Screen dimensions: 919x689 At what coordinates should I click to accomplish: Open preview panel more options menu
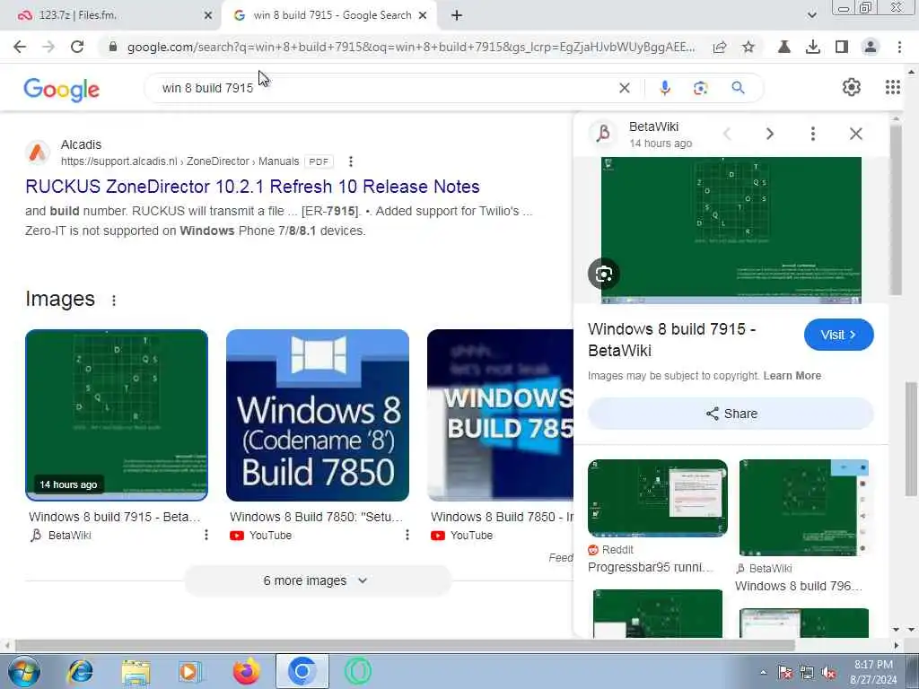point(813,134)
